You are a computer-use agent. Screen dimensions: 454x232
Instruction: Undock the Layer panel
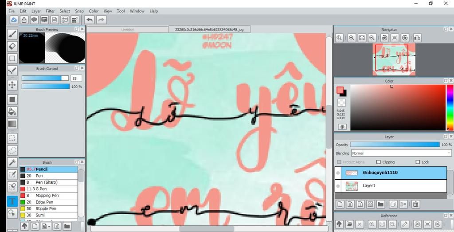point(446,137)
